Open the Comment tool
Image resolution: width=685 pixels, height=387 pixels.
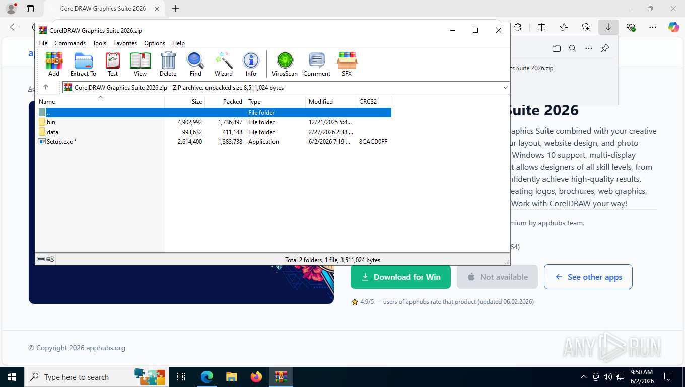point(317,64)
